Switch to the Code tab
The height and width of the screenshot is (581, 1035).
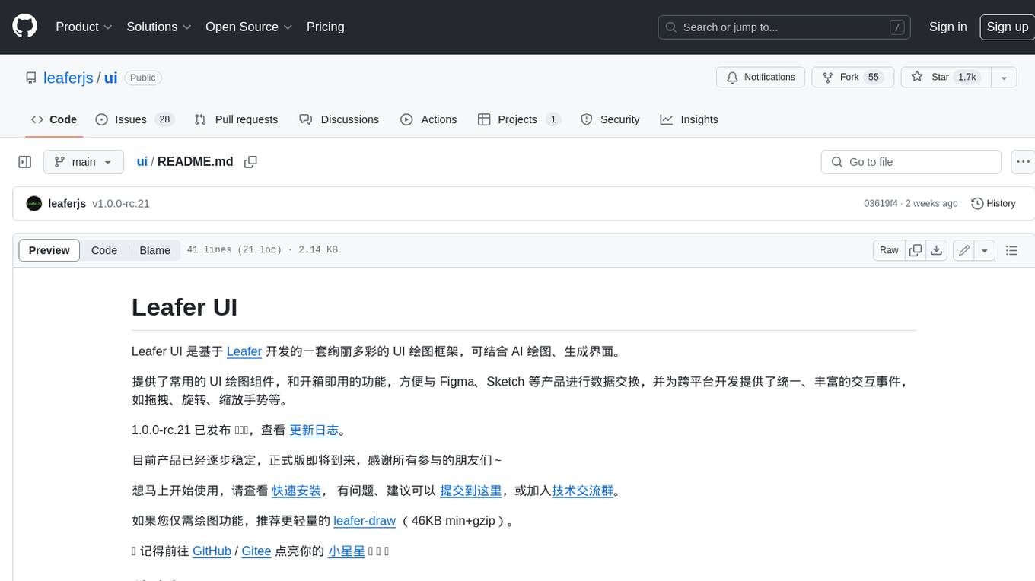[54, 119]
